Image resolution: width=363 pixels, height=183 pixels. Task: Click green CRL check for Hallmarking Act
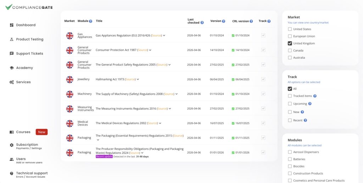pyautogui.click(x=233, y=80)
